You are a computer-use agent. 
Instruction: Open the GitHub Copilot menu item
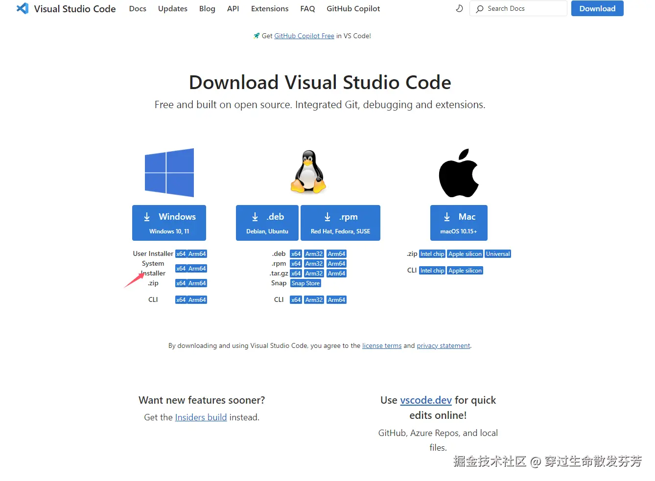click(353, 9)
